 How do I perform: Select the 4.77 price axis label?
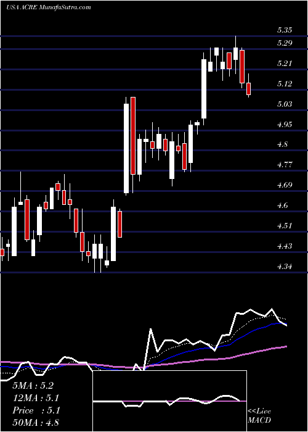tap(285, 165)
